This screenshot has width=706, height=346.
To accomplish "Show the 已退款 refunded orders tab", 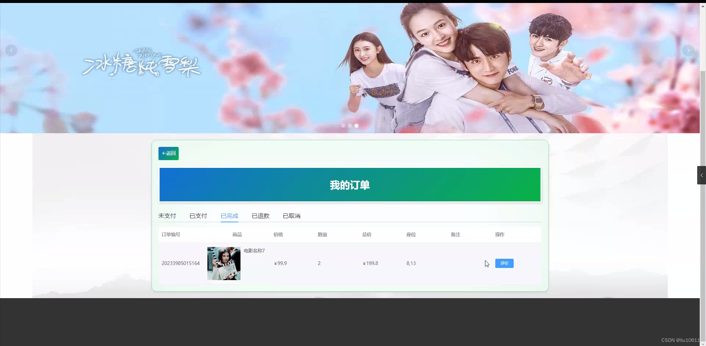I will click(x=260, y=216).
